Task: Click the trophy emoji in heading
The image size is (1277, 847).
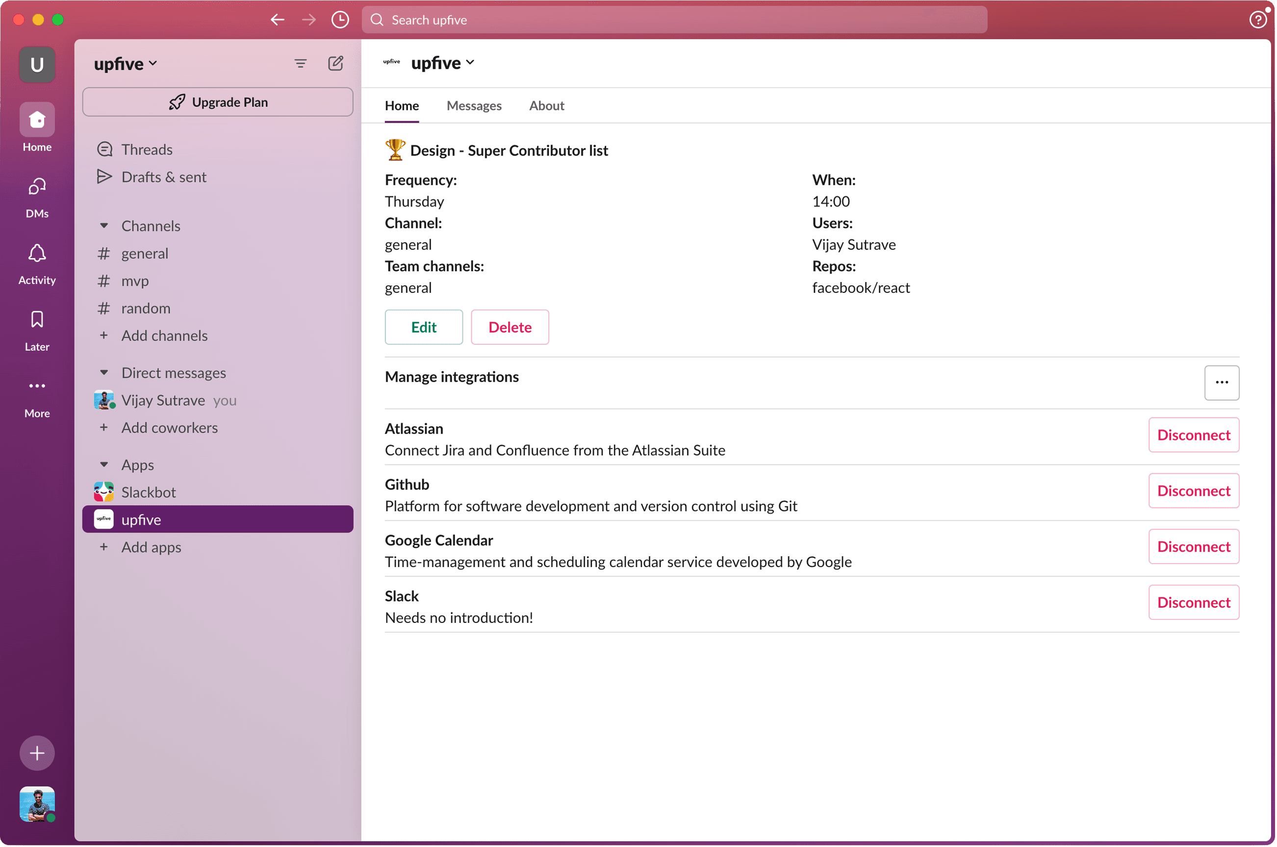Action: 395,150
